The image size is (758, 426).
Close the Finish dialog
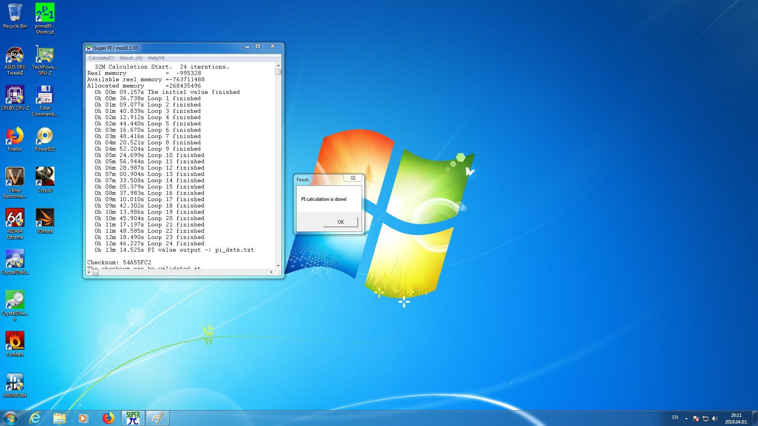pos(353,178)
